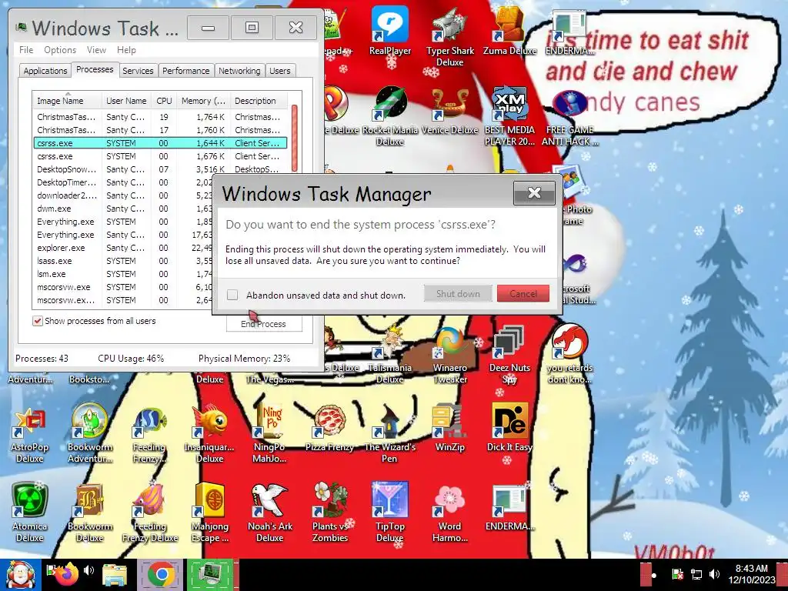This screenshot has height=591, width=788.
Task: Click the process list scrollbar
Action: [295, 139]
